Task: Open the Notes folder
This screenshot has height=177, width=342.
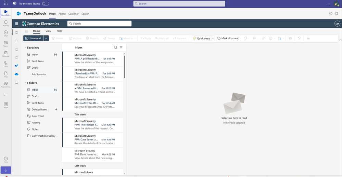Action: 42,129
